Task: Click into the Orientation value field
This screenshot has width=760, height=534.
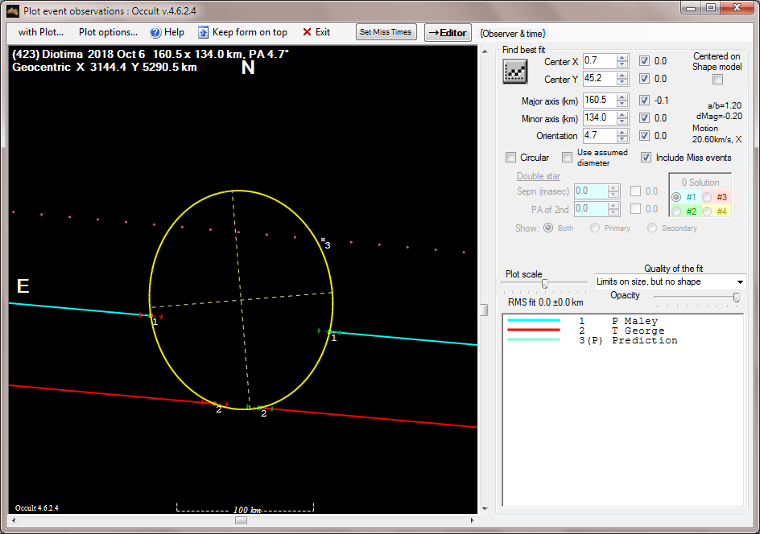Action: tap(600, 136)
